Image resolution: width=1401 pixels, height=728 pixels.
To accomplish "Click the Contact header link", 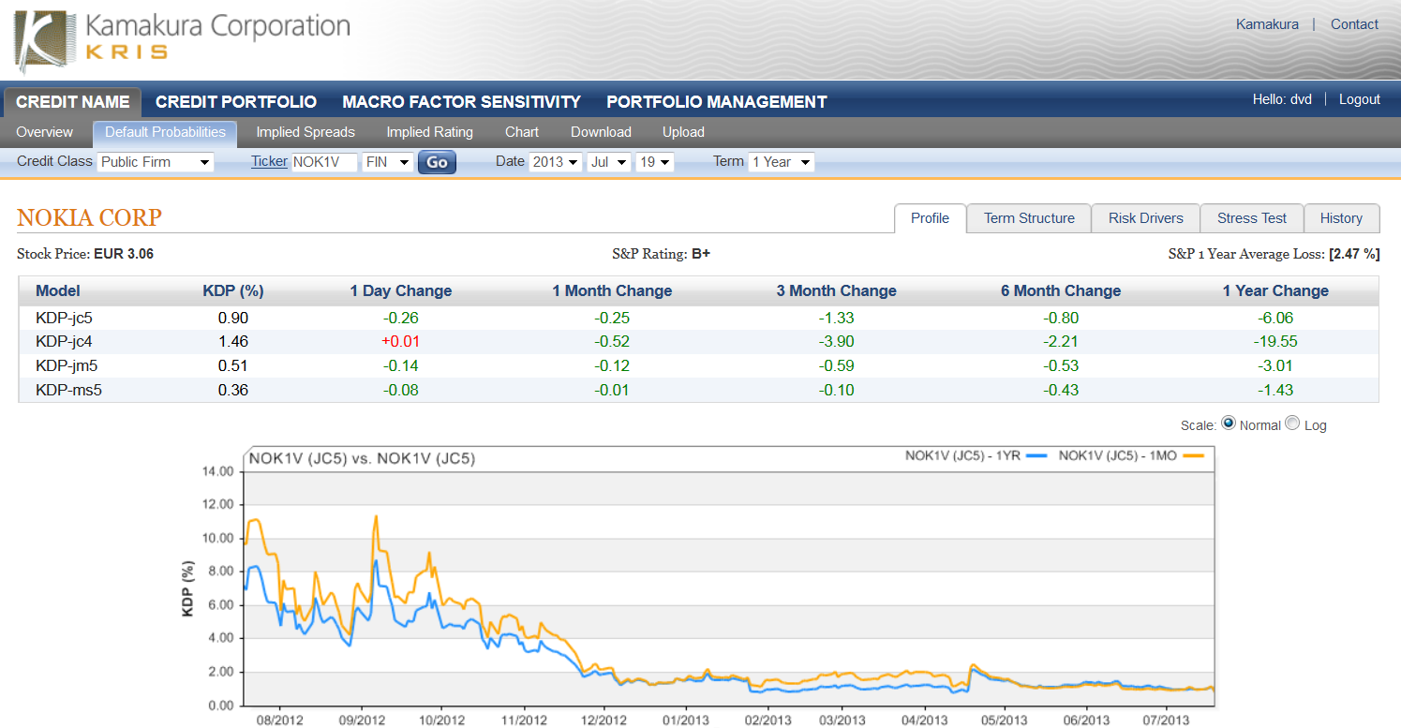I will 1354,24.
